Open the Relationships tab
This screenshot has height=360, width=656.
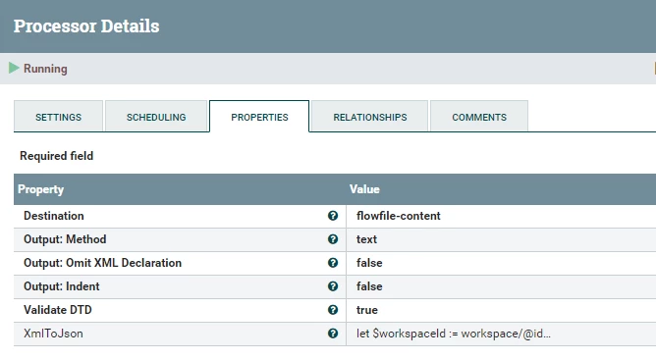click(x=370, y=117)
